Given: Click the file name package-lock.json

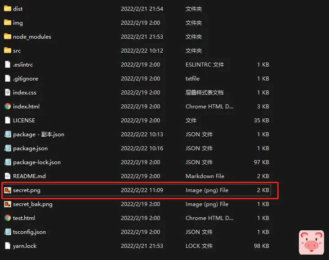Looking at the screenshot, I should [x=37, y=162].
